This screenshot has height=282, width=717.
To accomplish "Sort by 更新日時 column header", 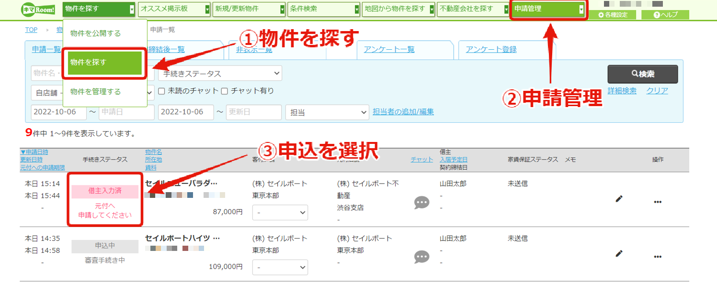I will (31, 160).
